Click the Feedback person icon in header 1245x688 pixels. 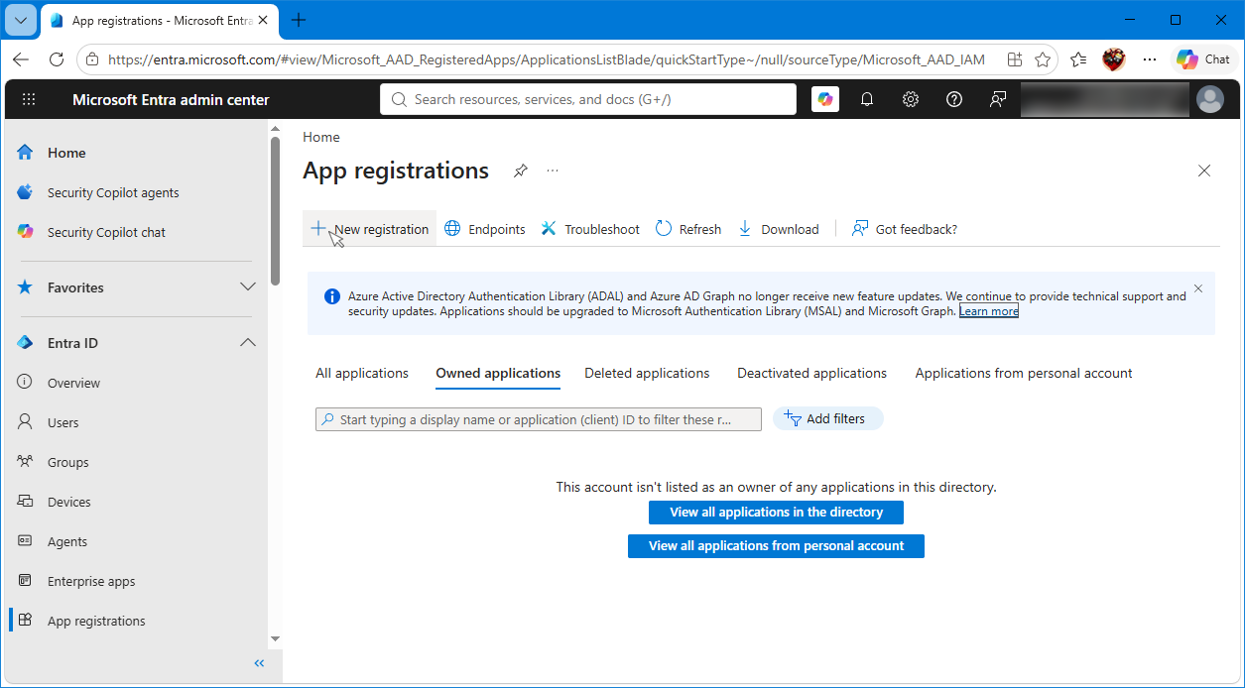pyautogui.click(x=998, y=99)
